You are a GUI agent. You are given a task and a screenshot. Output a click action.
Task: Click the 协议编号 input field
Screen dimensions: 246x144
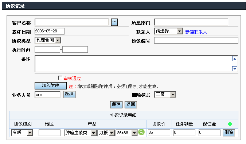196,40
